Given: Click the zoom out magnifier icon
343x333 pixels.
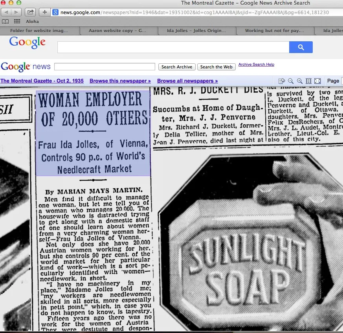Looking at the screenshot, I should point(290,81).
